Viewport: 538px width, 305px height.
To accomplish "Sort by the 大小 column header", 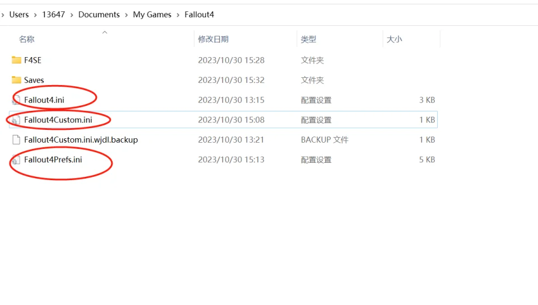I will [x=394, y=39].
